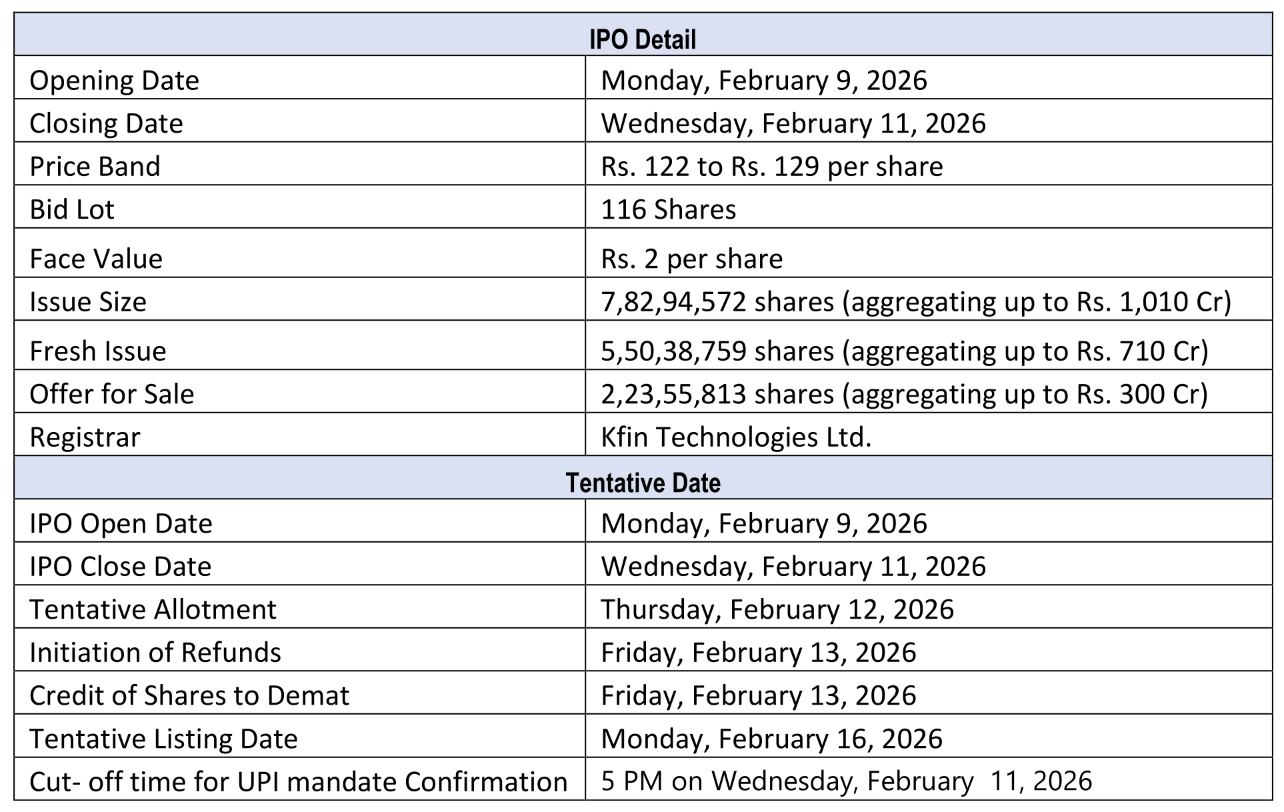This screenshot has height=812, width=1284.
Task: Select Kfin Technologies Ltd. cell
Action: [736, 437]
